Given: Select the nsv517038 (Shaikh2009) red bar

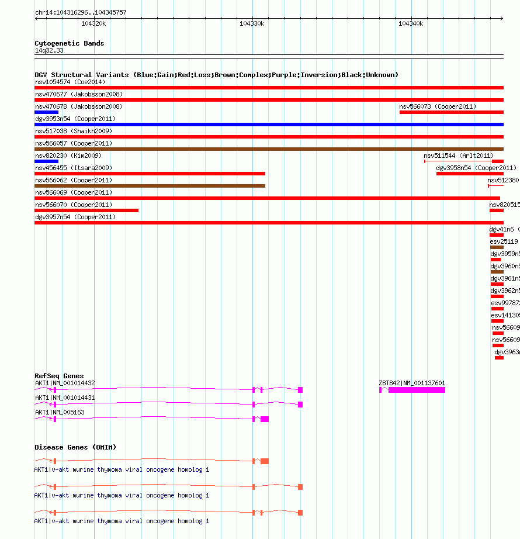Looking at the screenshot, I should point(269,137).
